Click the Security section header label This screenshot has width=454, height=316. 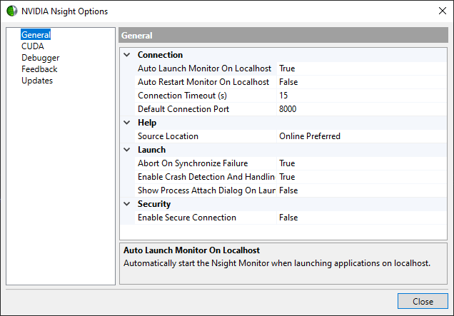pos(154,204)
